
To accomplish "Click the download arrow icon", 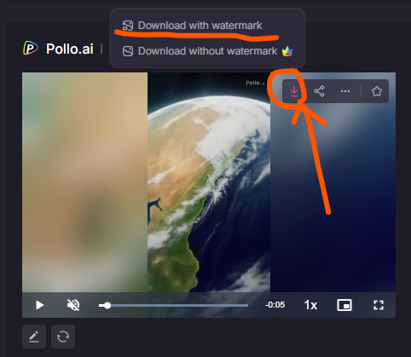I will tap(294, 91).
